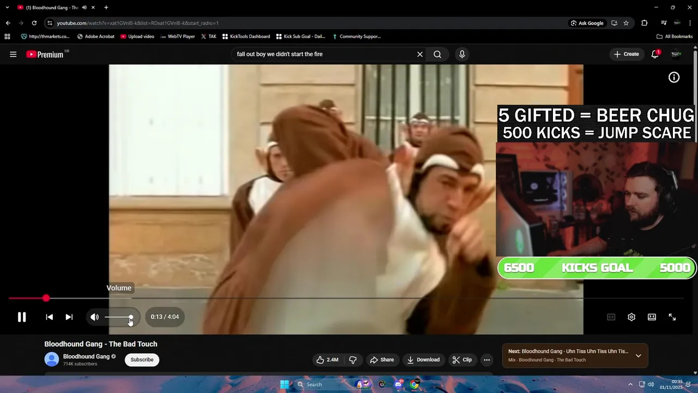Open the thmarkets bookmark
The height and width of the screenshot is (393, 698).
(x=45, y=37)
